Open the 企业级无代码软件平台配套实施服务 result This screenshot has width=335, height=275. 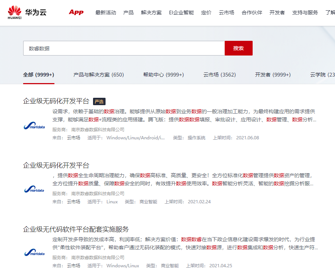(x=76, y=229)
